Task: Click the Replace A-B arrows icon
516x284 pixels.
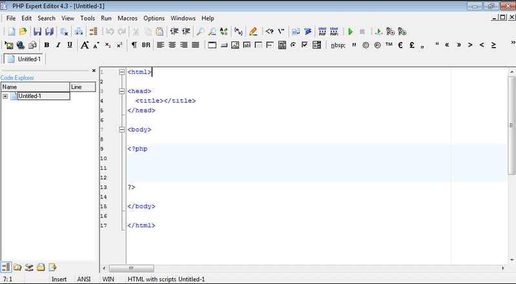Action: (x=224, y=32)
